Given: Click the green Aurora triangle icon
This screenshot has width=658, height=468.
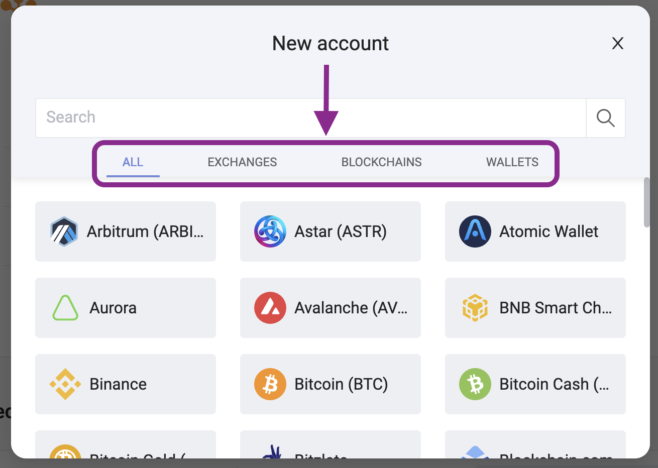Looking at the screenshot, I should (x=65, y=308).
